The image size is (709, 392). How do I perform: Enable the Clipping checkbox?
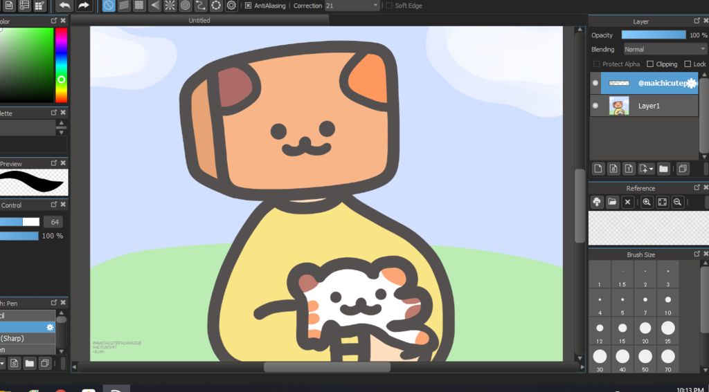[650, 64]
